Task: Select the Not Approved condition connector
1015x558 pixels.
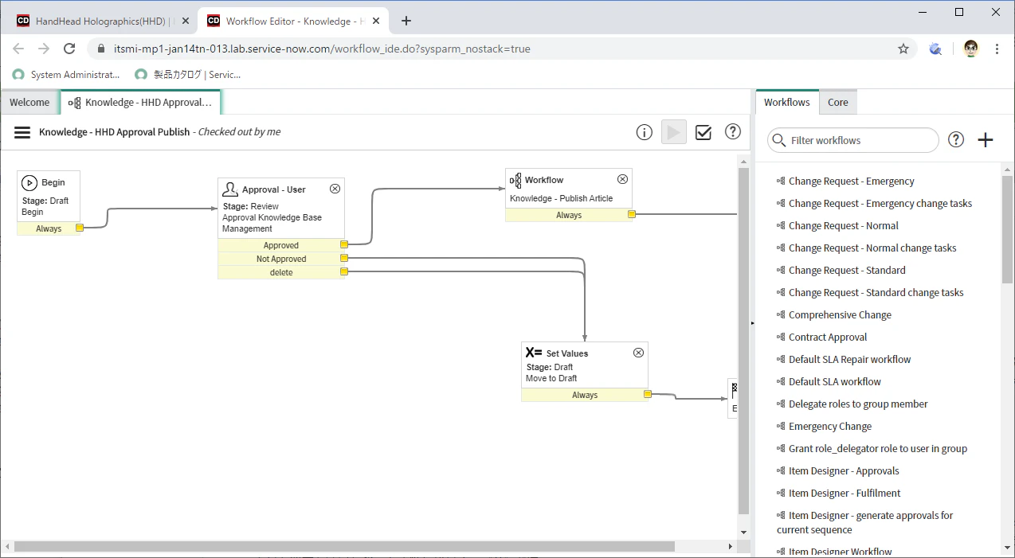Action: 344,259
